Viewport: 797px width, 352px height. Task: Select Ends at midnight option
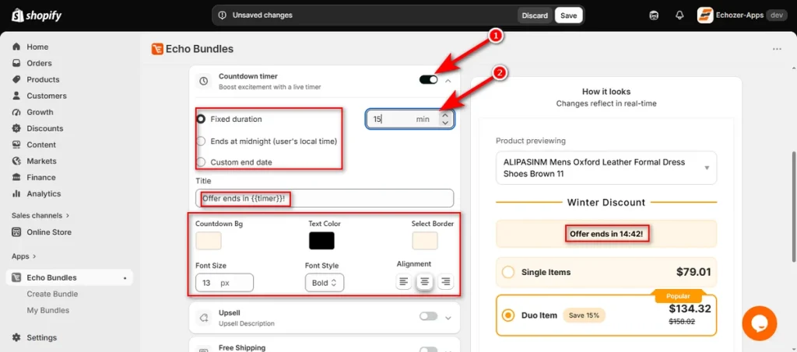201,141
